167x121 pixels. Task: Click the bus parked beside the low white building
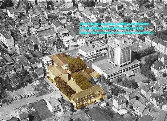tap(91, 60)
